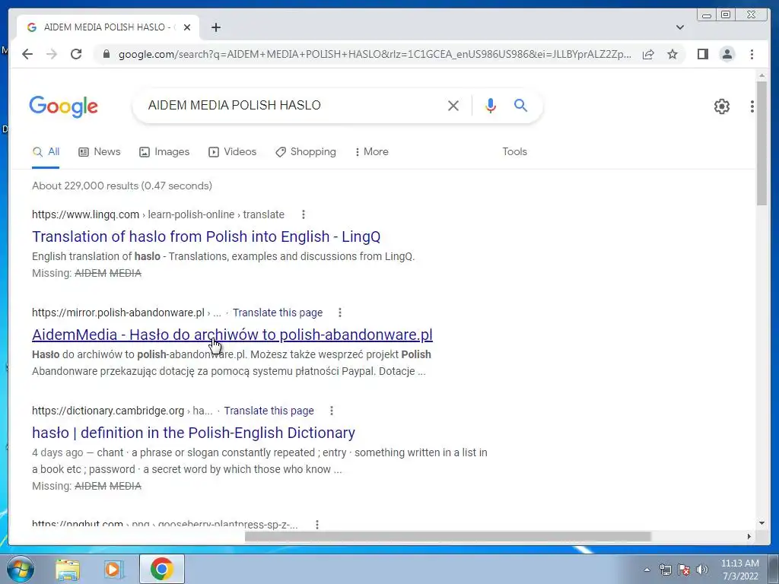Reload the current page

[x=76, y=54]
